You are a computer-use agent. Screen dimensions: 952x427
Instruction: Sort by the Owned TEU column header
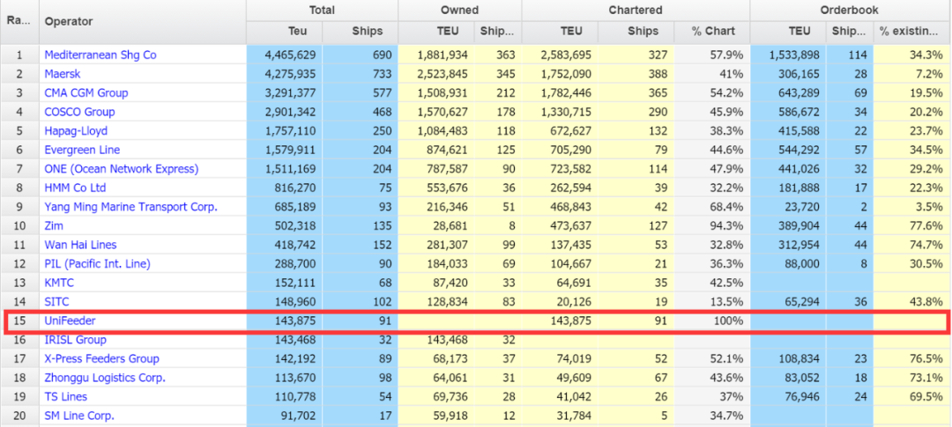click(x=435, y=32)
